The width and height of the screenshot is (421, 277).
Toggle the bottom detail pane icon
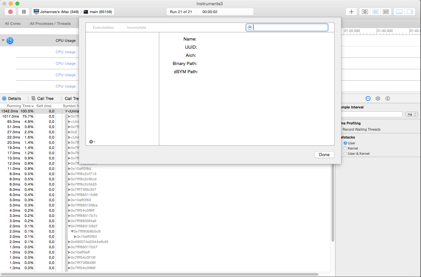point(399,12)
